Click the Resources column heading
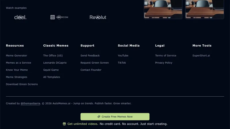This screenshot has width=230, height=129. click(15, 46)
